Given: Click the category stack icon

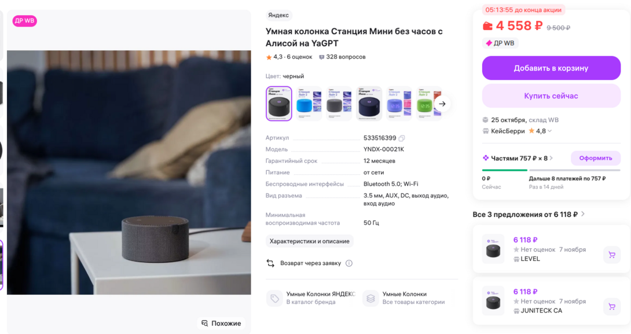Looking at the screenshot, I should (x=370, y=298).
